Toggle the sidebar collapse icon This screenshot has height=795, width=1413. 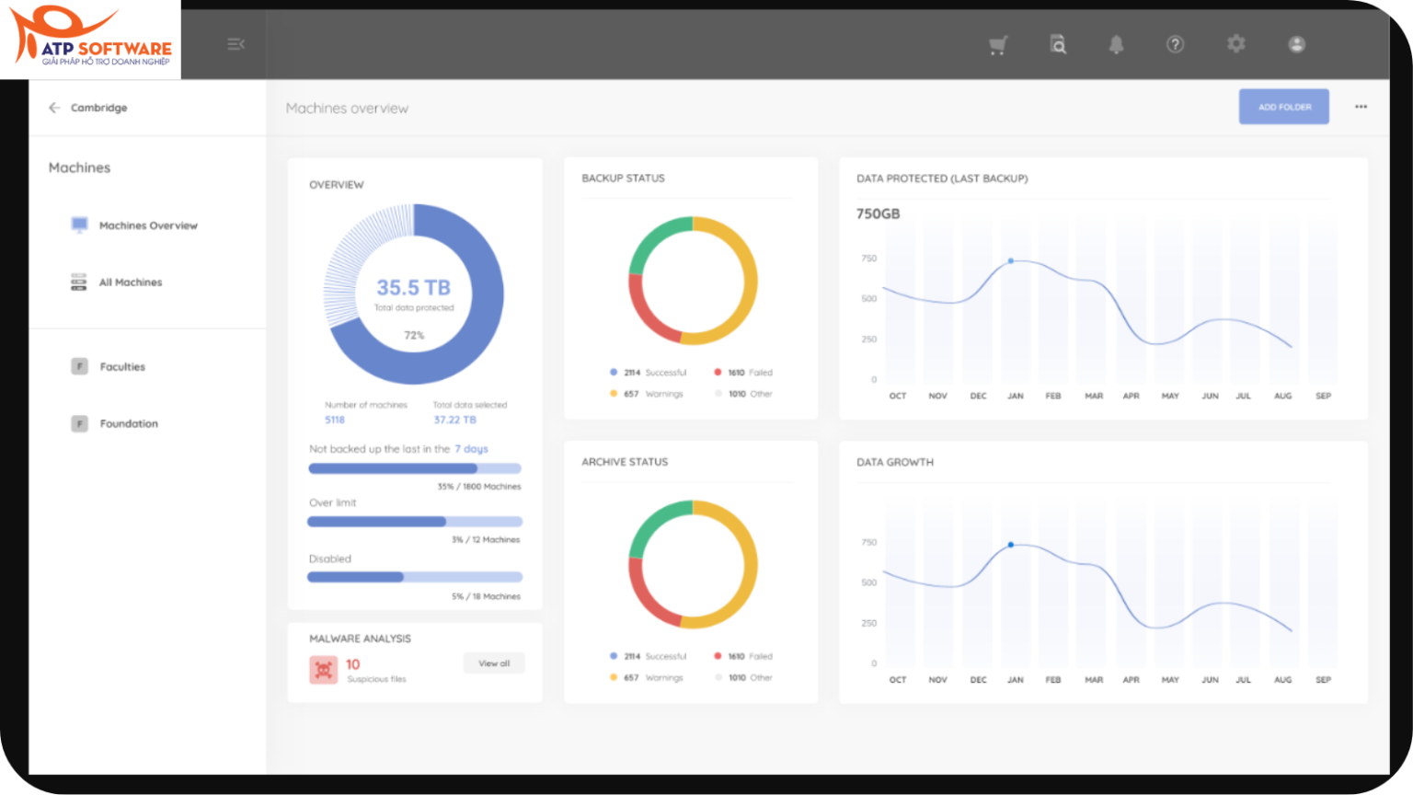click(236, 43)
